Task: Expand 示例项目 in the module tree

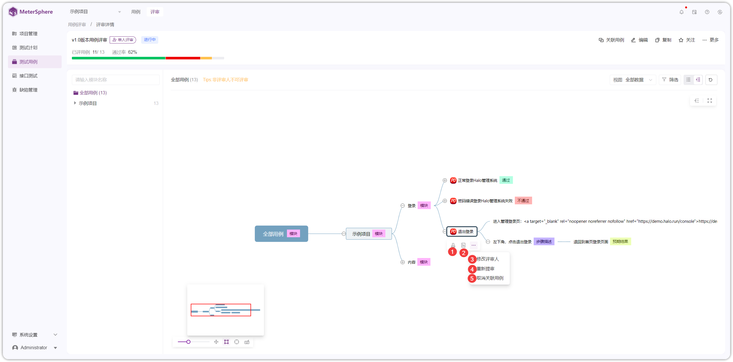Action: (75, 103)
